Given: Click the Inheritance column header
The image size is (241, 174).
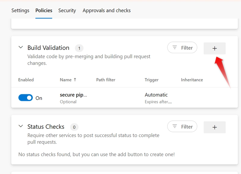Looking at the screenshot, I should pos(192,80).
